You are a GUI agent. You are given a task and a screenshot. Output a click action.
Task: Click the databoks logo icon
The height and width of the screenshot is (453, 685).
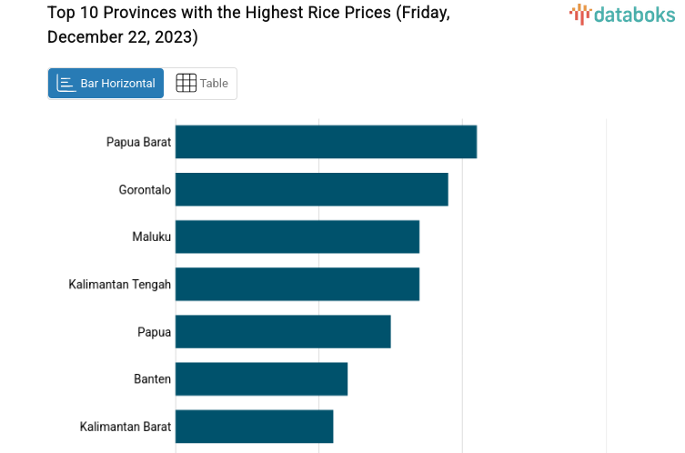coord(580,13)
